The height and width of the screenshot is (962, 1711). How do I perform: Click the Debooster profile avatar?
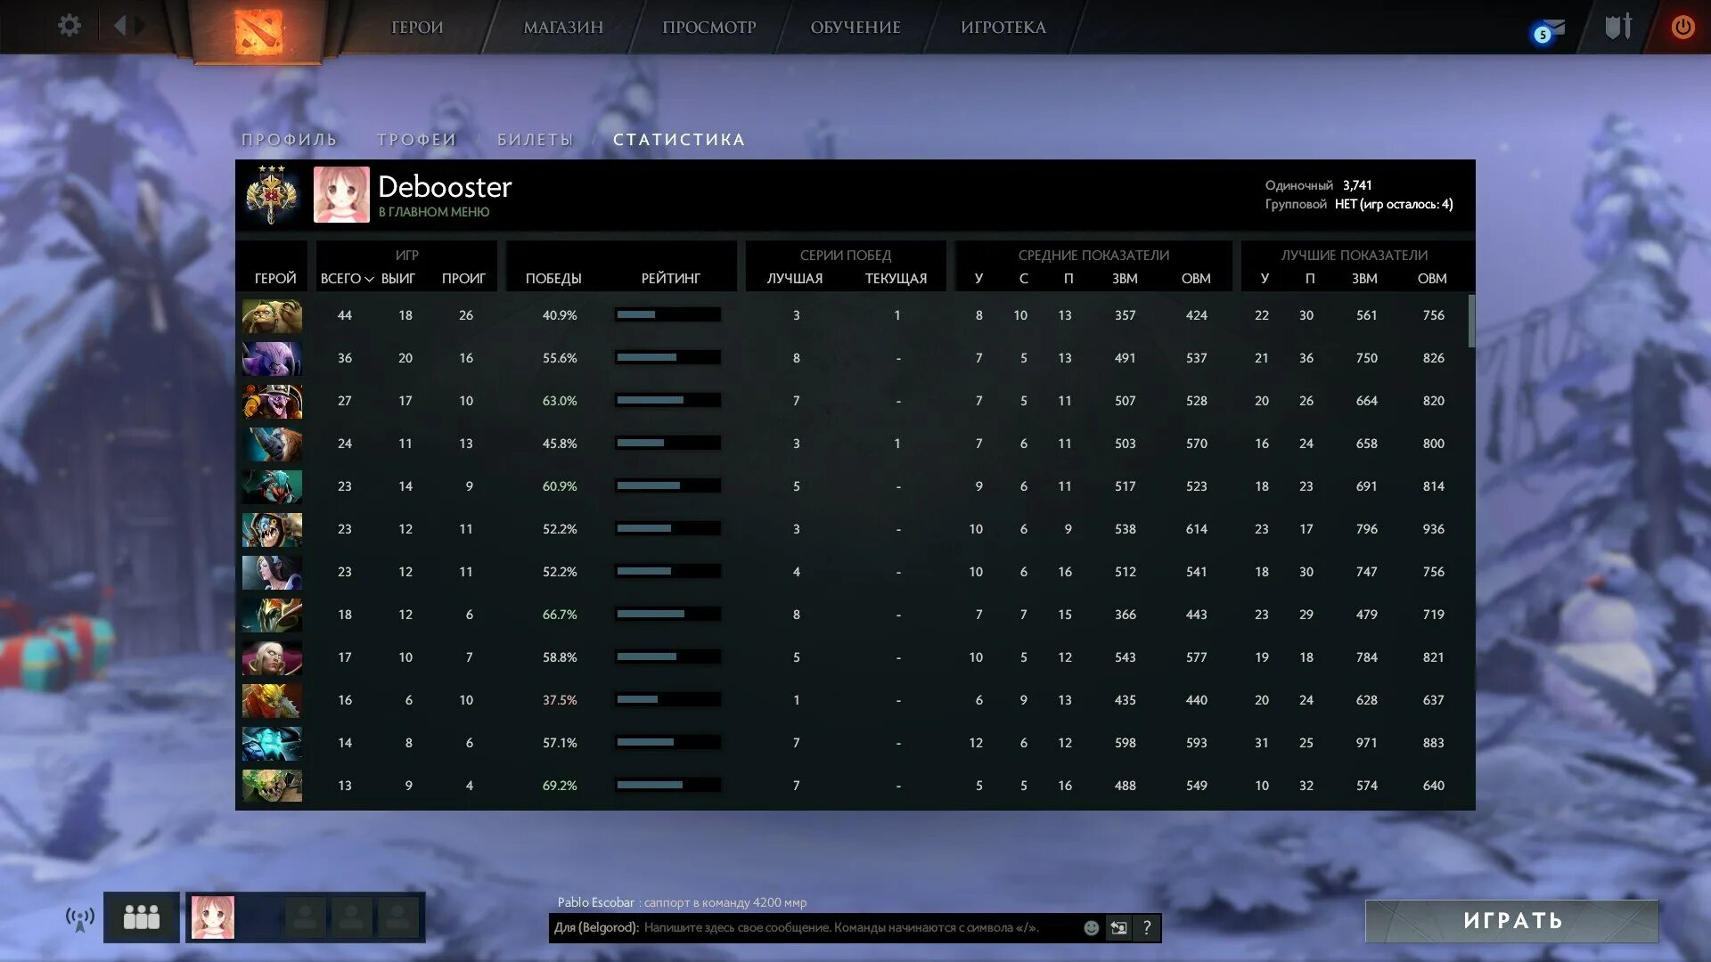point(341,194)
